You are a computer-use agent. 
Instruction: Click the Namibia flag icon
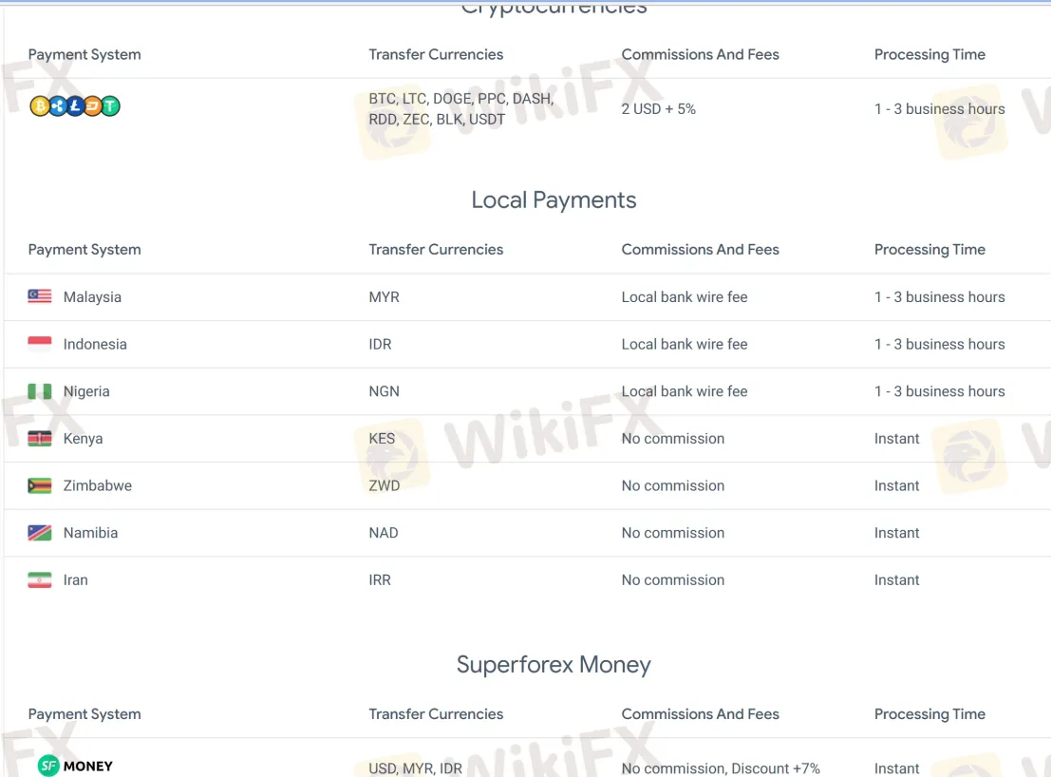40,533
